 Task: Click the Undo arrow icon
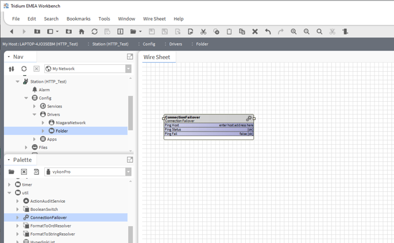point(268,32)
